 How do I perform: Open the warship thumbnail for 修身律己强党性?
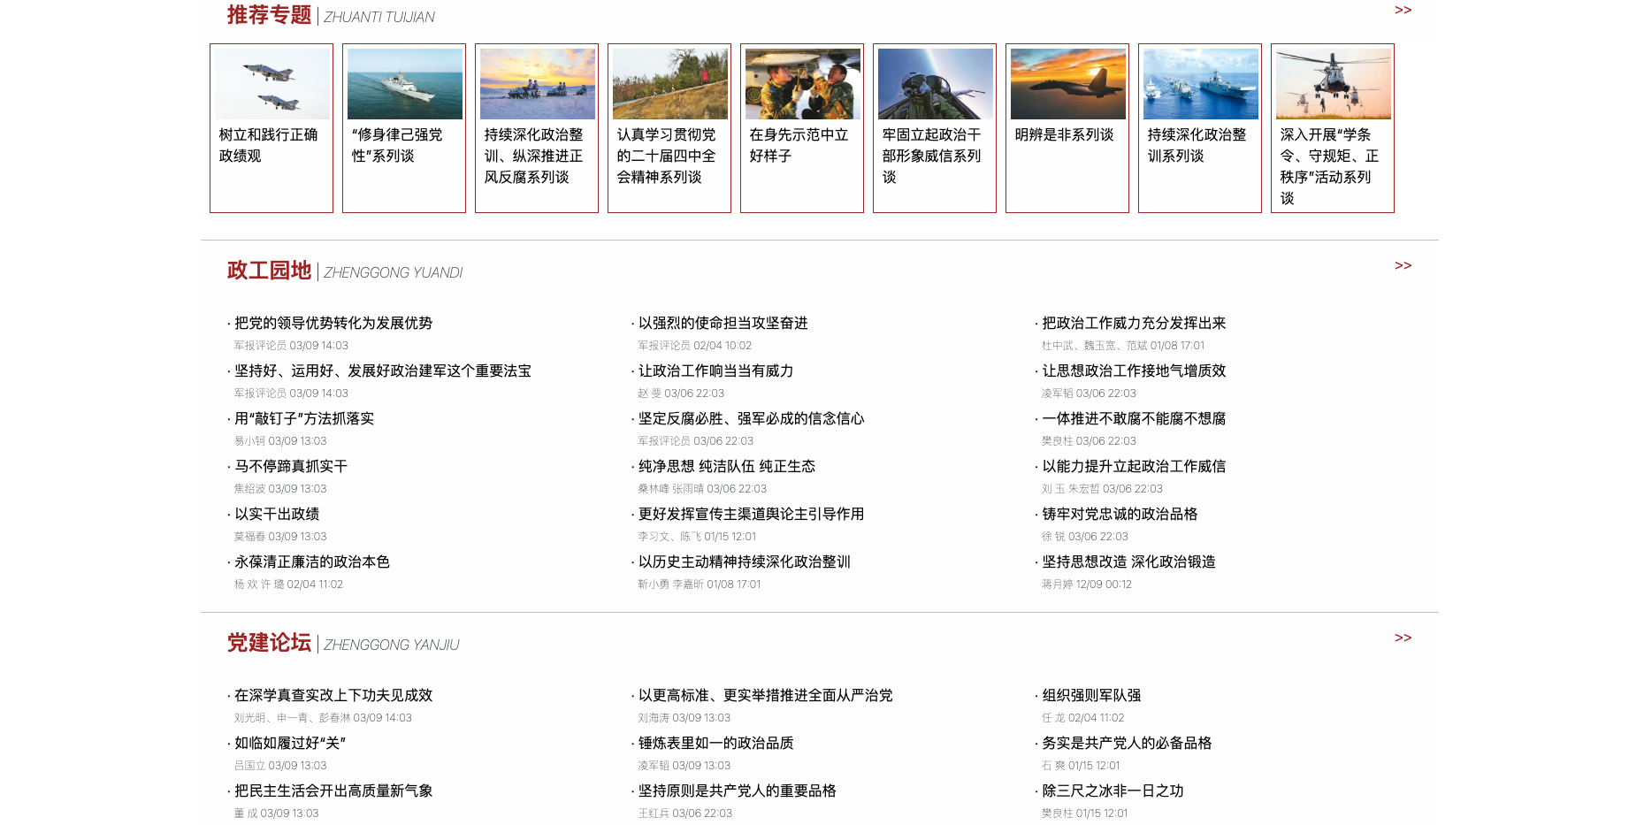tap(404, 84)
